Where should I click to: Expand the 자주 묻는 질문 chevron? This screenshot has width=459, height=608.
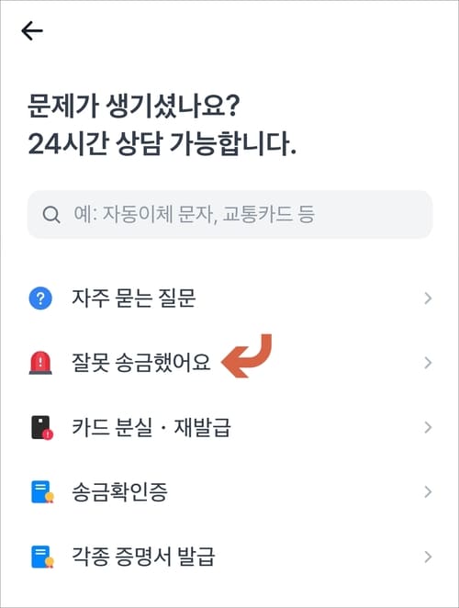pyautogui.click(x=428, y=298)
